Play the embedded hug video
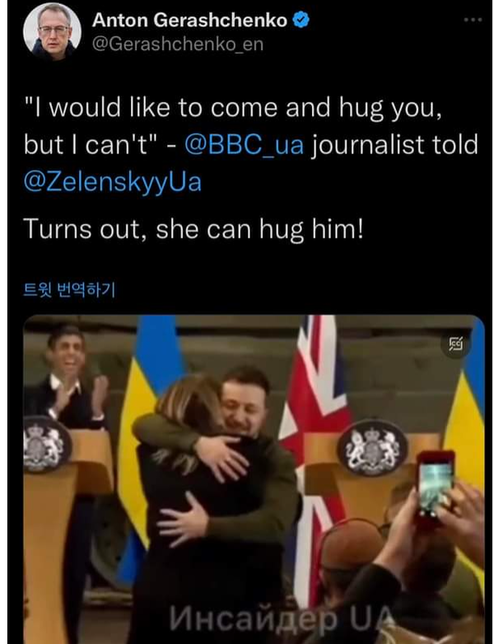The height and width of the screenshot is (644, 494). click(254, 479)
